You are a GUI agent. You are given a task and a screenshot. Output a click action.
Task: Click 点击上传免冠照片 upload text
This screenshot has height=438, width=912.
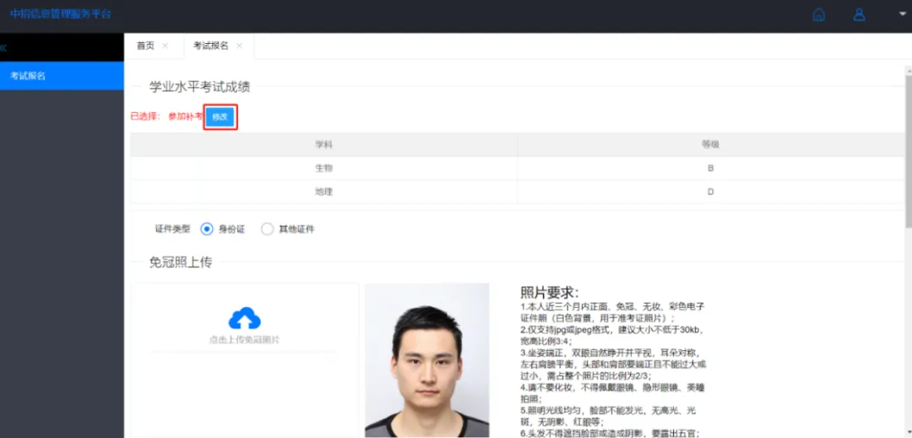tap(244, 340)
